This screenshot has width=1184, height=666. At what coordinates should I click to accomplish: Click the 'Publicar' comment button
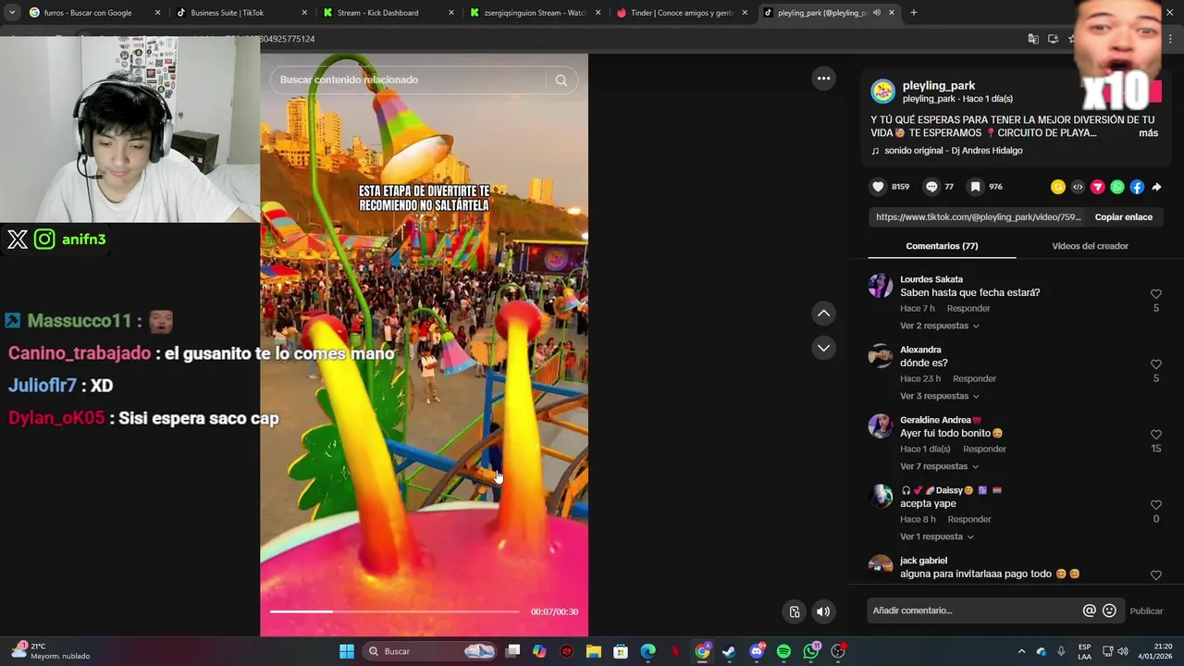tap(1146, 610)
